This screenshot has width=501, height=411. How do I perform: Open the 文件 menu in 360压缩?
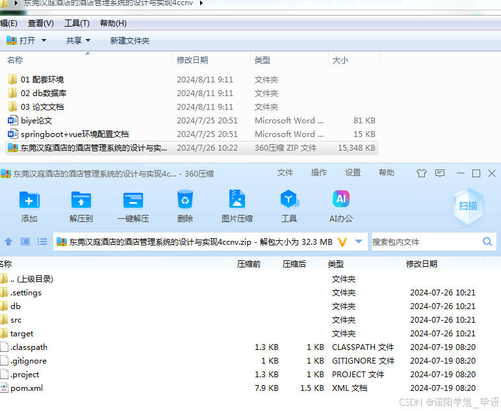click(x=285, y=173)
